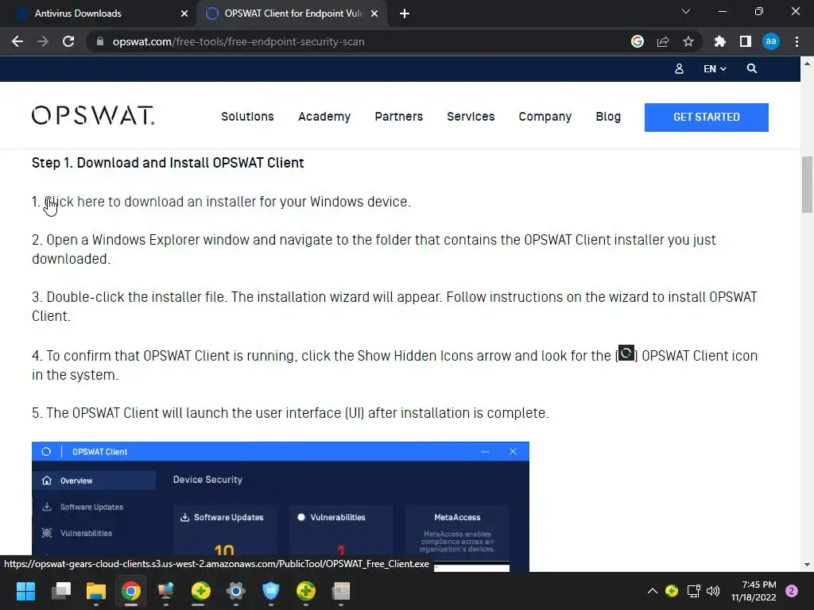Viewport: 814px width, 610px height.
Task: Share this page icon
Action: pyautogui.click(x=663, y=41)
